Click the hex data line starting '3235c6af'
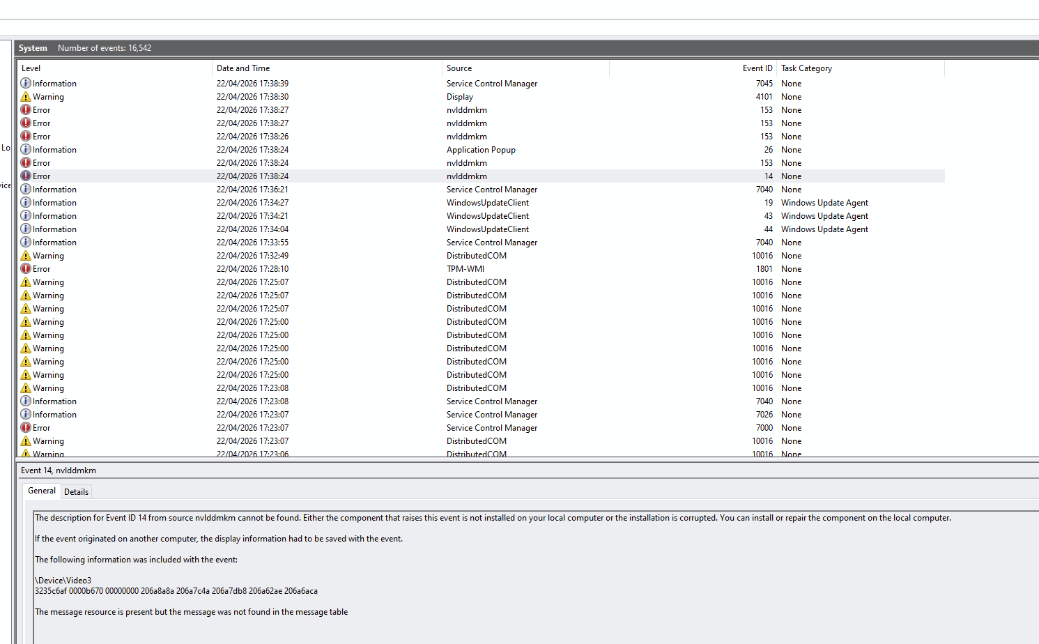The height and width of the screenshot is (644, 1039). click(x=176, y=591)
